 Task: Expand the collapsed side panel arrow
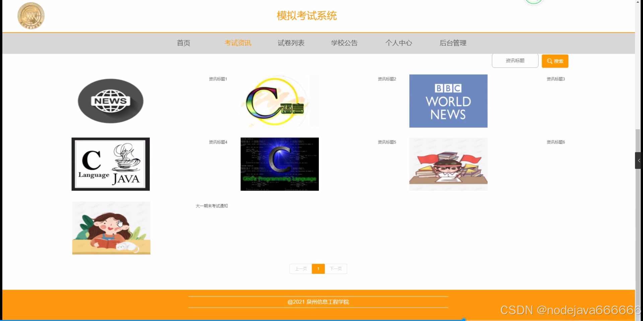(638, 160)
